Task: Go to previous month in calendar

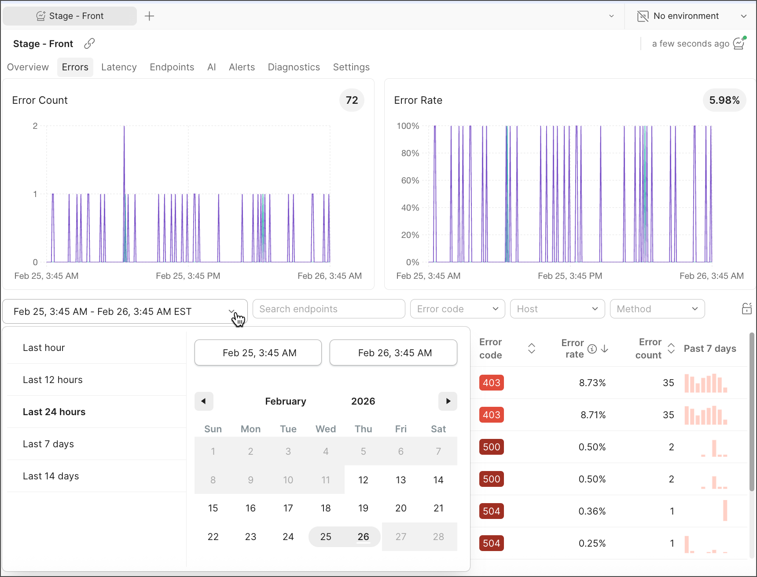Action: [x=204, y=401]
